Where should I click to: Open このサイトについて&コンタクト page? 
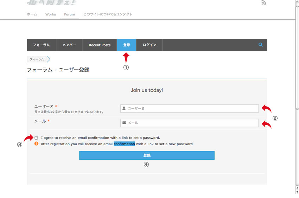[108, 14]
